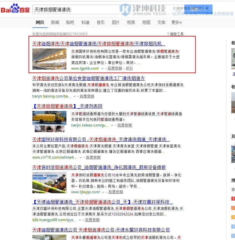The image size is (235, 240).
Task: Open 百度快照 for b2b.huangye88.com result
Action: click(x=92, y=220)
